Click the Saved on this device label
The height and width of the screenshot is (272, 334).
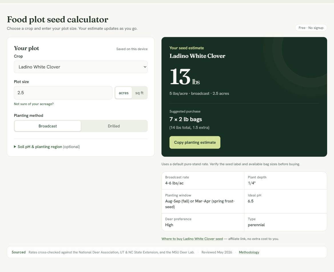point(132,49)
